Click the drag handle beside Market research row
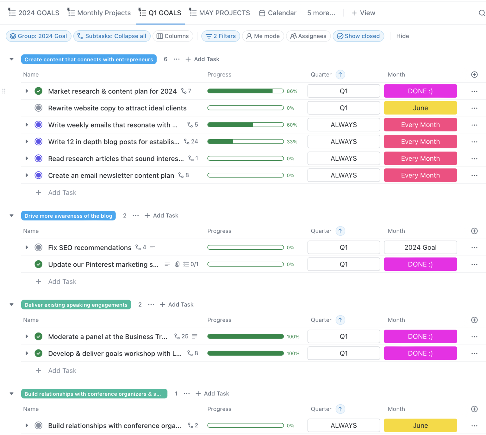Screen dimensions: 486x435 point(4,91)
